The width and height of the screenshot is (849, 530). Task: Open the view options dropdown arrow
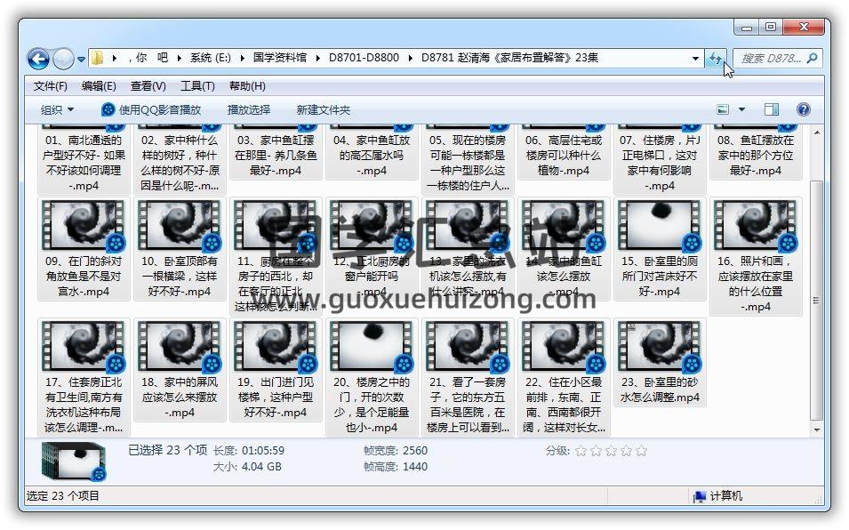point(742,109)
